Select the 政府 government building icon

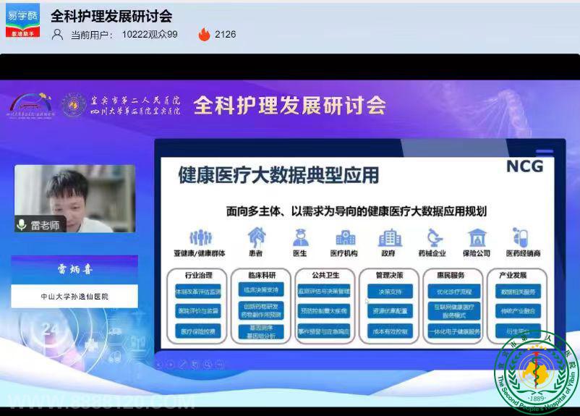389,237
